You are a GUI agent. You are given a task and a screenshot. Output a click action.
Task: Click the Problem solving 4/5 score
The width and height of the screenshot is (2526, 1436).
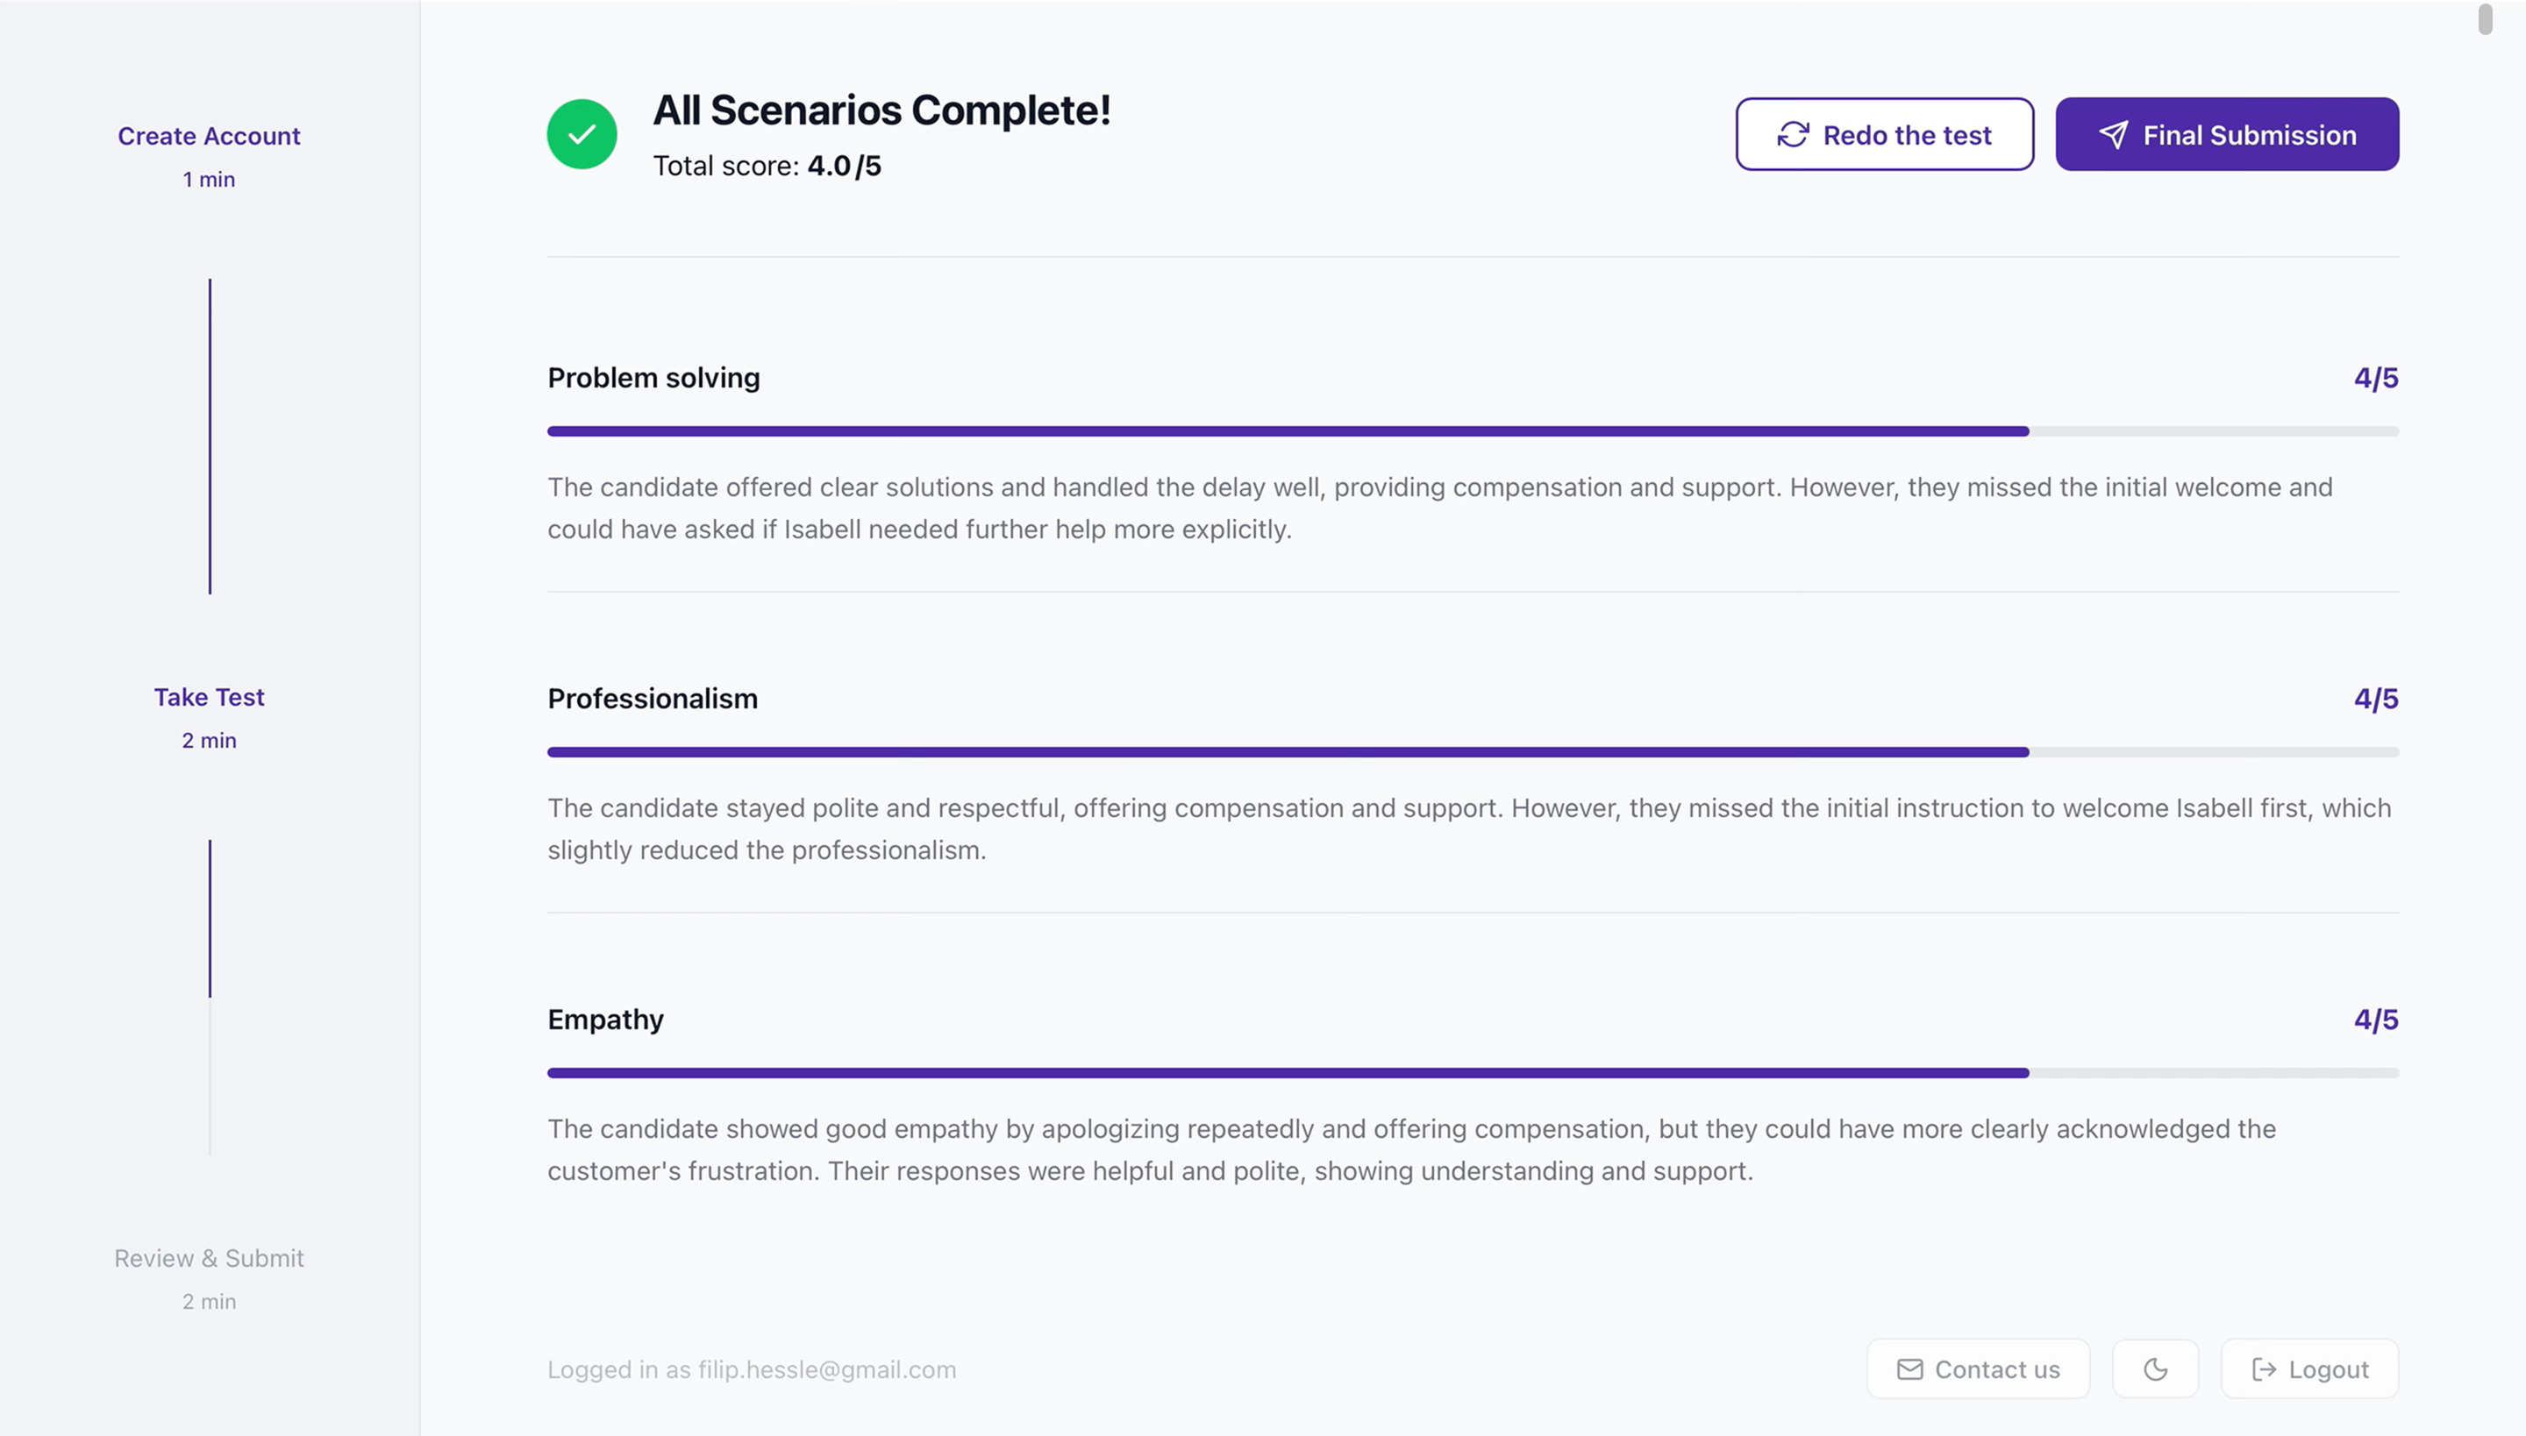pos(2375,378)
